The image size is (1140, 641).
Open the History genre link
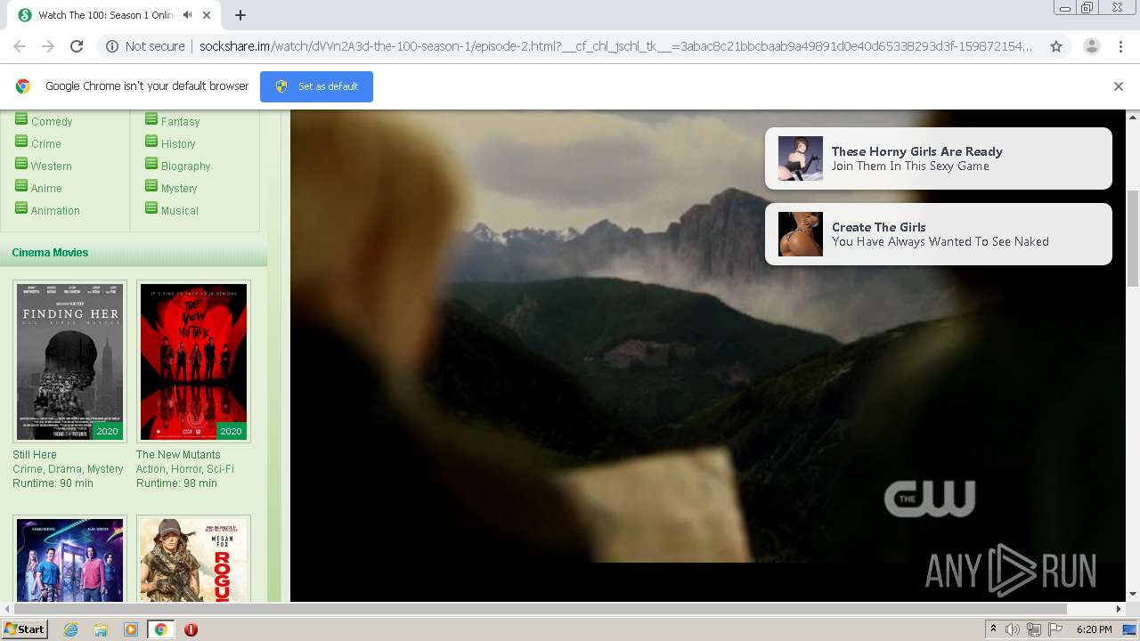pos(178,144)
